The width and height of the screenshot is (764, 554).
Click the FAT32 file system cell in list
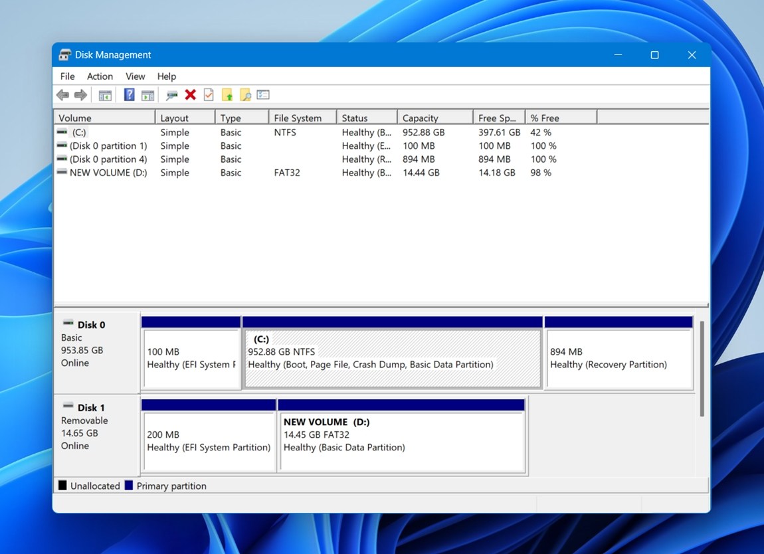(287, 173)
